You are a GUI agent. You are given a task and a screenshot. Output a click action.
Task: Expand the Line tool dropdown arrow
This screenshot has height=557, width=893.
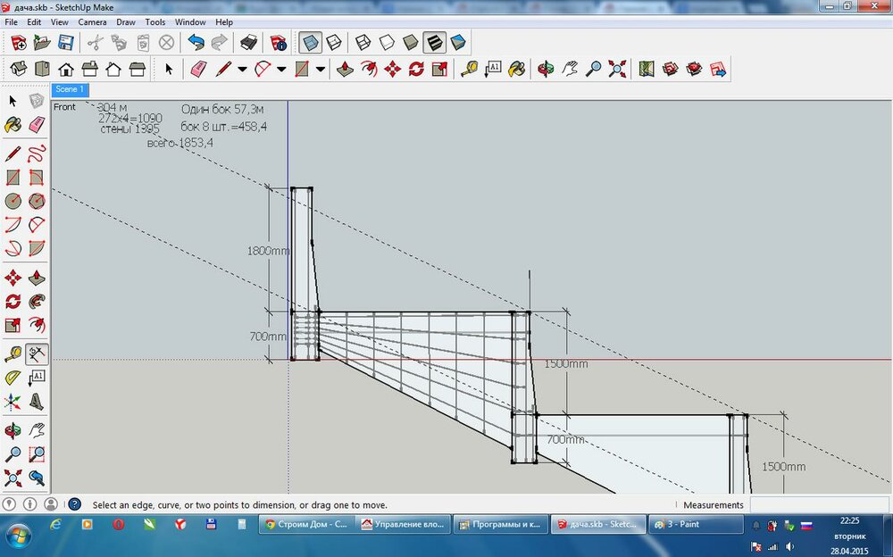(243, 69)
